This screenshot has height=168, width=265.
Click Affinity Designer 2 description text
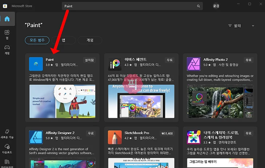click(62, 151)
